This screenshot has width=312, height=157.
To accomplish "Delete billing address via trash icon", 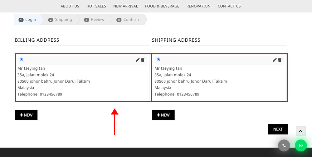I will (143, 60).
